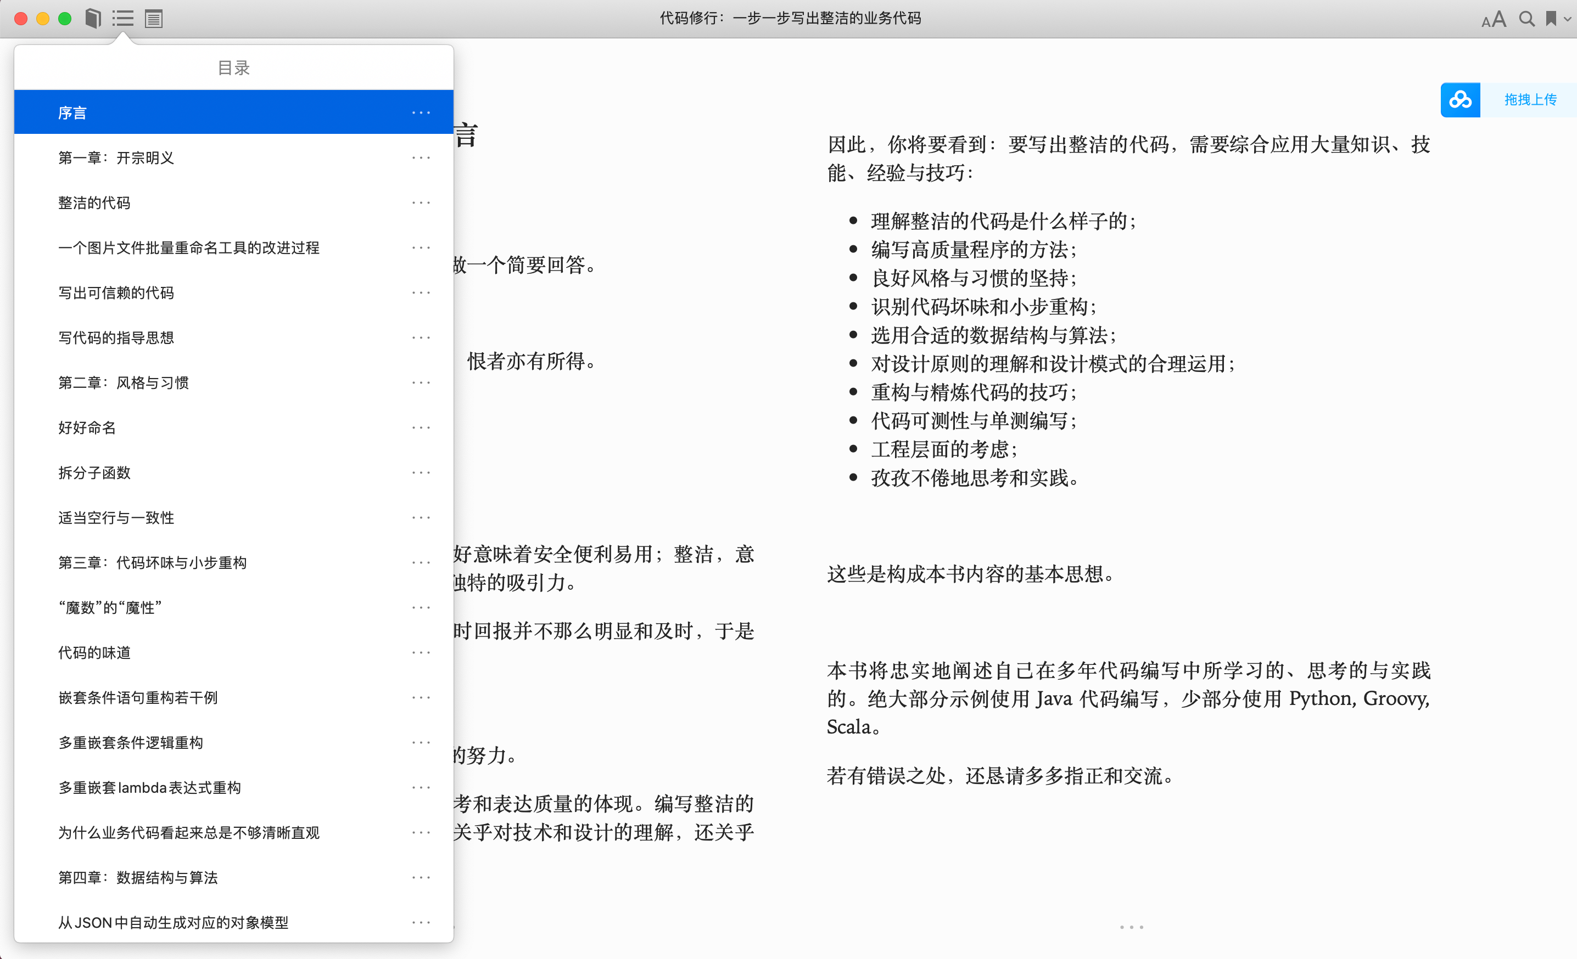Screen dimensions: 1577x959
Task: Click the ellipsis beside 第二章：风格与习惯
Action: 421,382
